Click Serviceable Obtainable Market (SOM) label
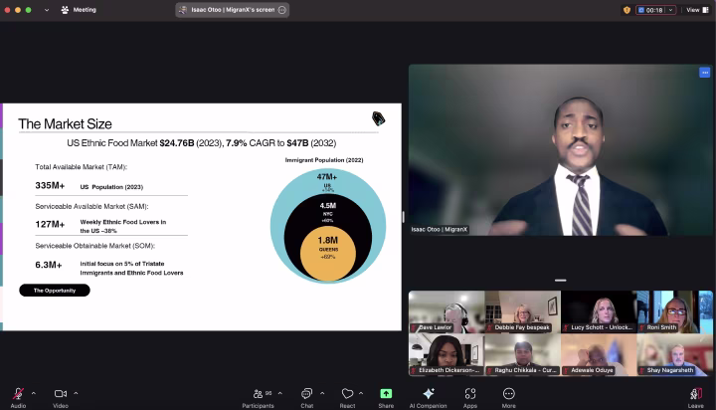This screenshot has height=410, width=716. point(95,246)
